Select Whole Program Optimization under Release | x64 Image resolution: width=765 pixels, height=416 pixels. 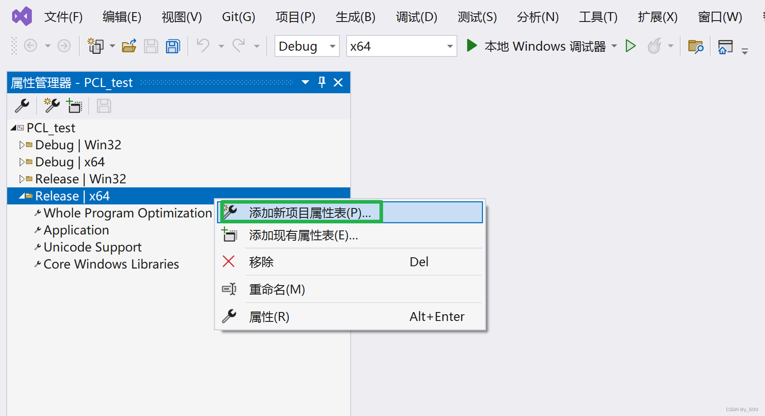(127, 212)
